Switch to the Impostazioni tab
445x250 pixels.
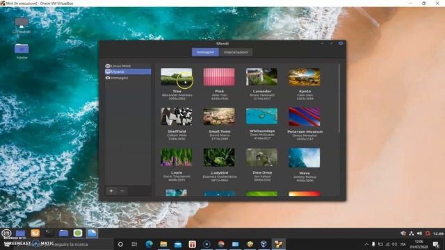click(236, 52)
